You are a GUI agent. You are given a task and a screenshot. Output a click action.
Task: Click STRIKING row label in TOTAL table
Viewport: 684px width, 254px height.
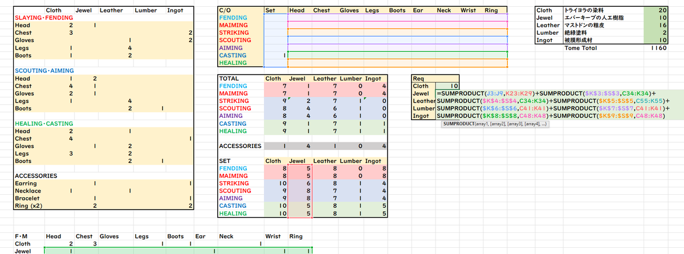tap(234, 100)
